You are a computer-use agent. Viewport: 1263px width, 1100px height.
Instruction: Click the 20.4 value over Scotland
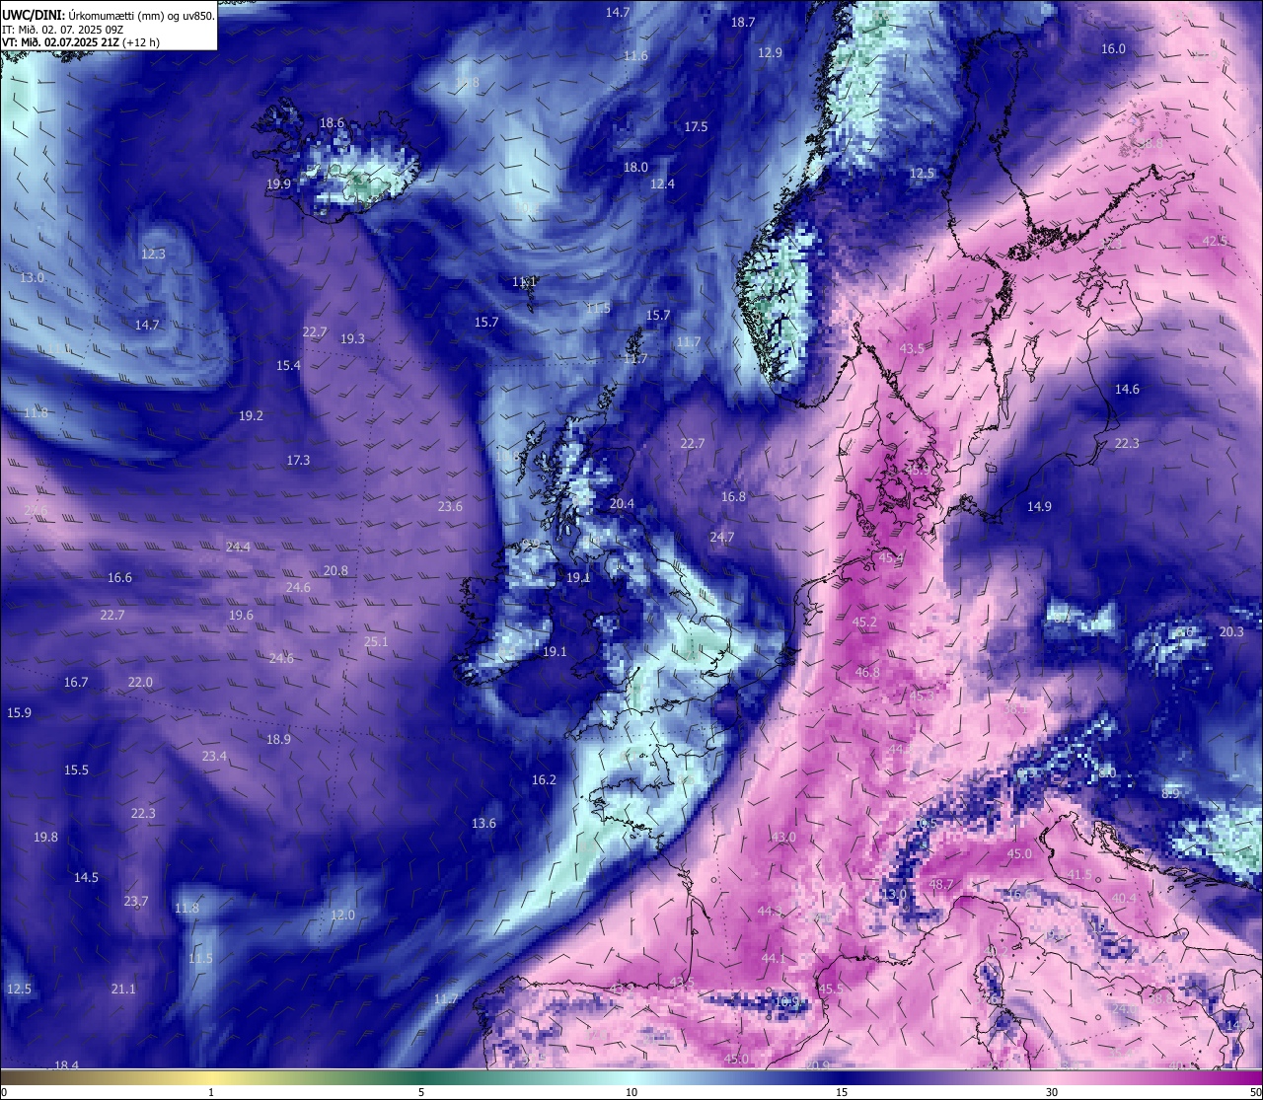pos(622,504)
